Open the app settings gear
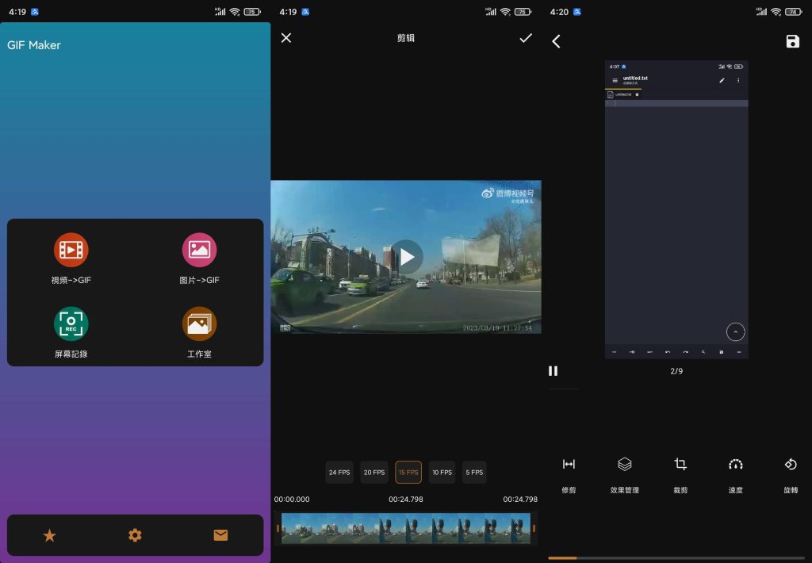This screenshot has height=563, width=812. click(135, 535)
